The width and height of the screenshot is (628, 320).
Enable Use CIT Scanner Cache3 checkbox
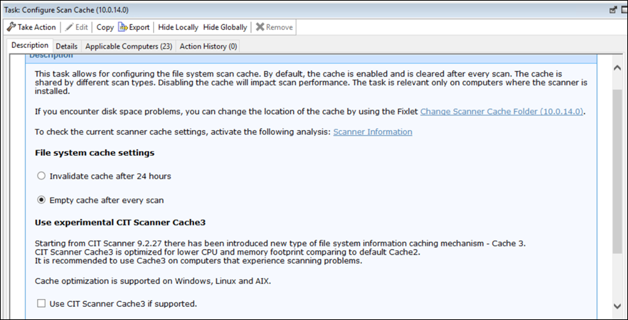tap(41, 303)
